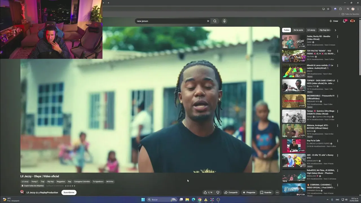This screenshot has height=203, width=361.
Task: Click Copiar todas las etiquetas
Action: click(33, 186)
